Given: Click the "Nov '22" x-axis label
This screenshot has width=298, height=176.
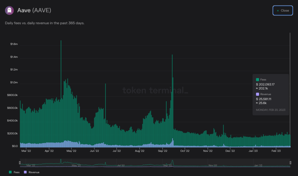Looking at the screenshot, I should [208, 151].
